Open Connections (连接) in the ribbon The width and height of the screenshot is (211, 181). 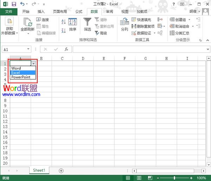click(43, 19)
